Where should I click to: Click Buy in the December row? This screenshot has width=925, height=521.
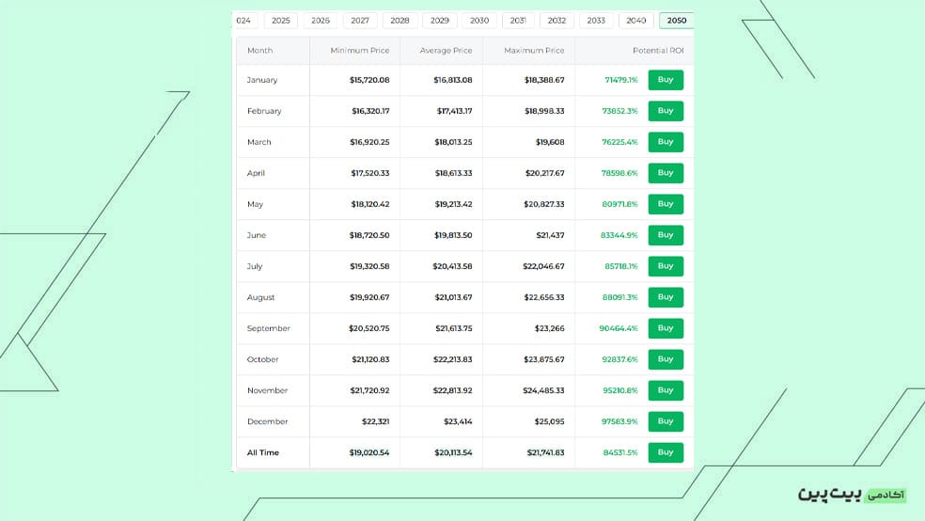pos(666,421)
